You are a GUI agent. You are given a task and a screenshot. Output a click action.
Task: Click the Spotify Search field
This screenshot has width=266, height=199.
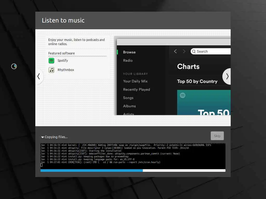[210, 51]
